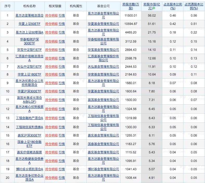This screenshot has height=183, width=205.
Task: Open 持仓明细 for 华夏沪深300ETF
Action: [52, 91]
